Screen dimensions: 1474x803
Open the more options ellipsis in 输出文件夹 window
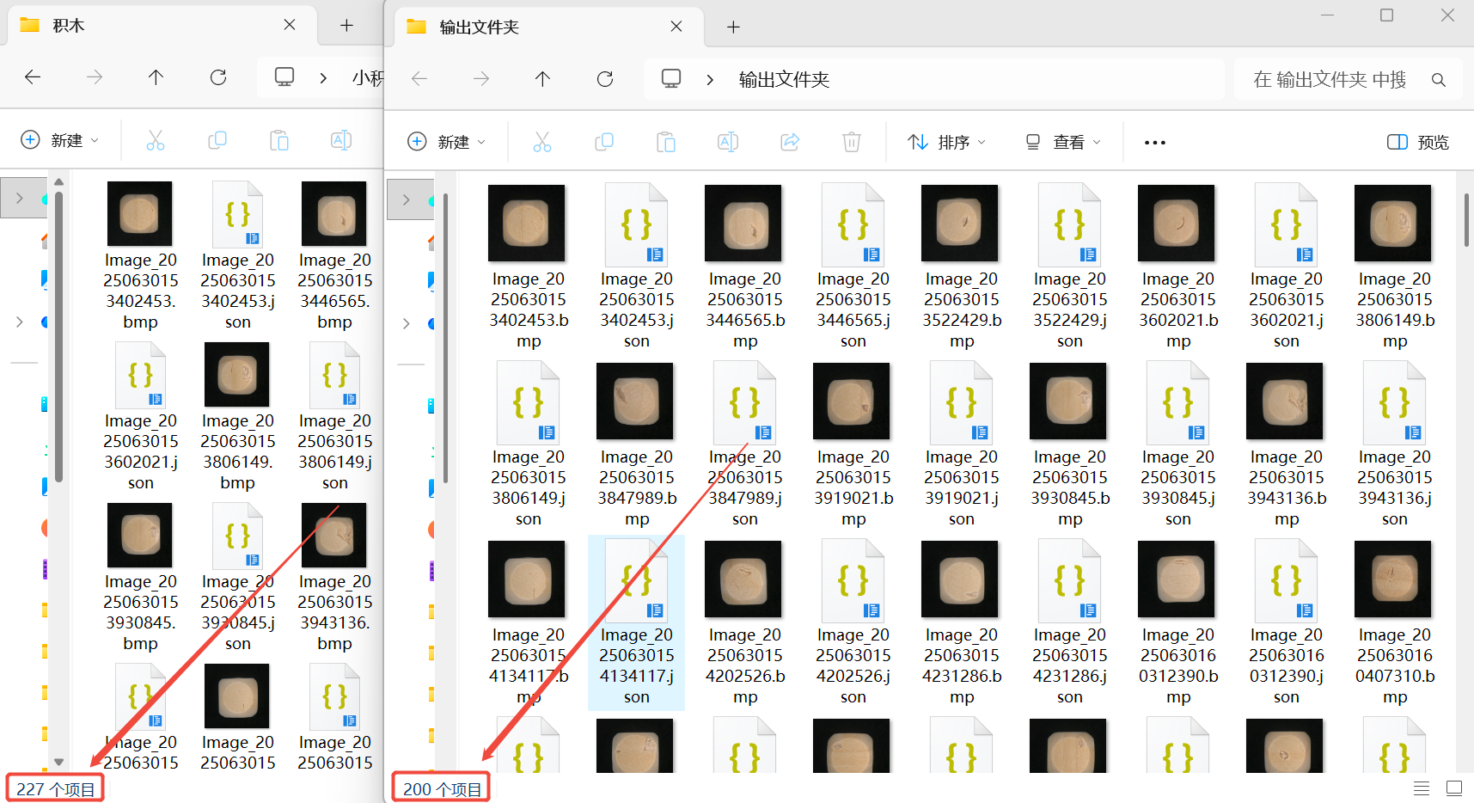1155,143
